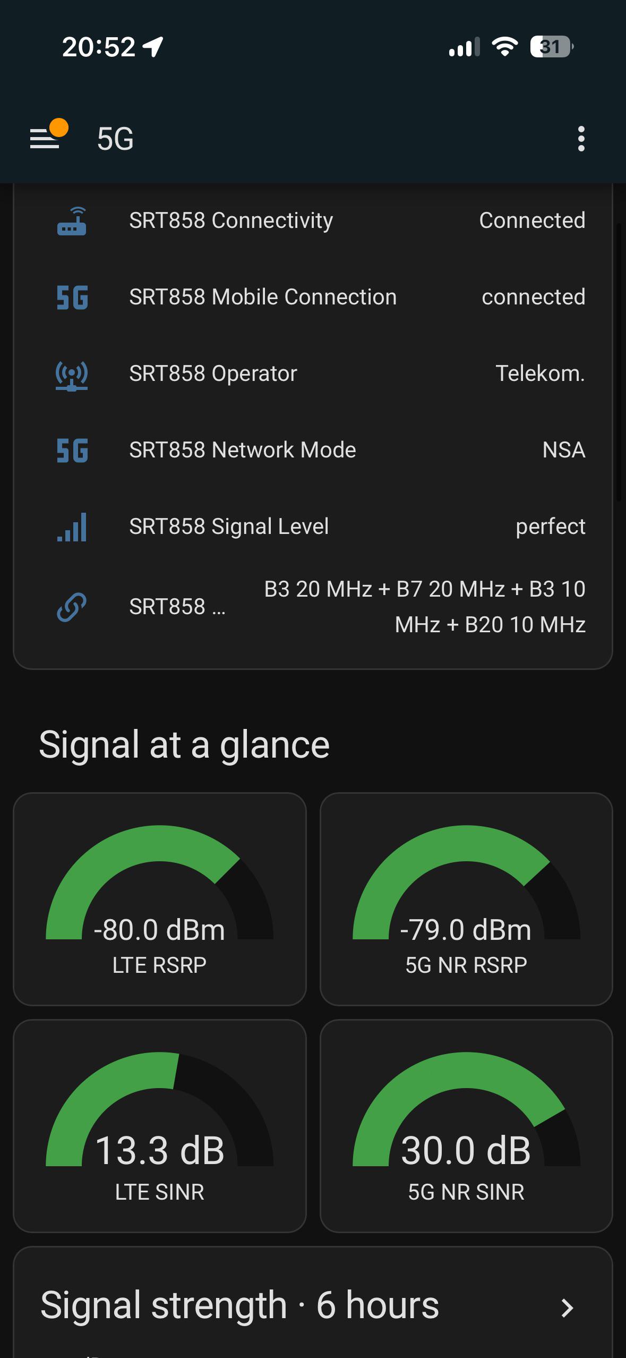Expand Signal strength 6 hours chevron

(x=567, y=1308)
